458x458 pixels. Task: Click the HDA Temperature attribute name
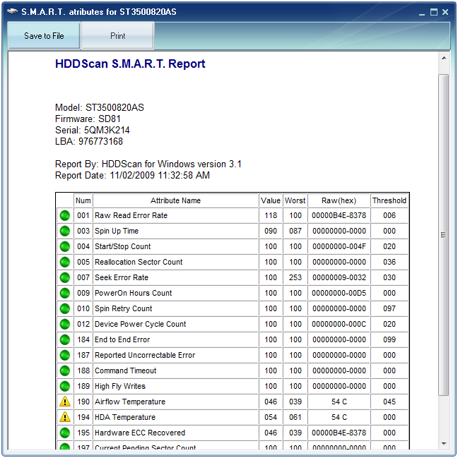pyautogui.click(x=125, y=417)
